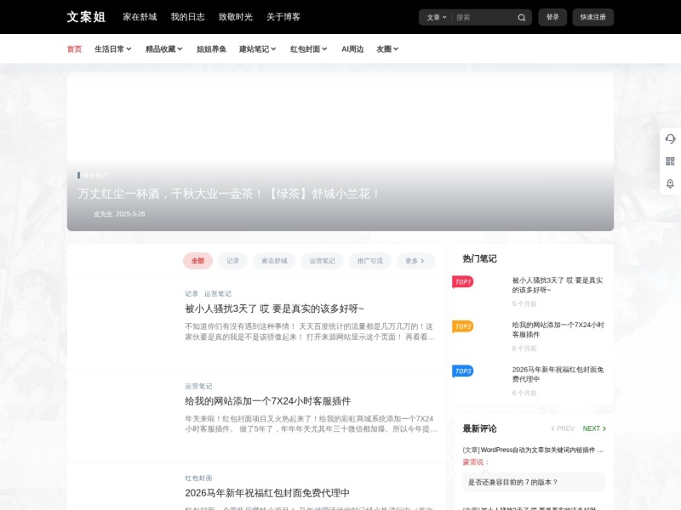Open the customer service headset icon
681x510 pixels.
click(670, 139)
